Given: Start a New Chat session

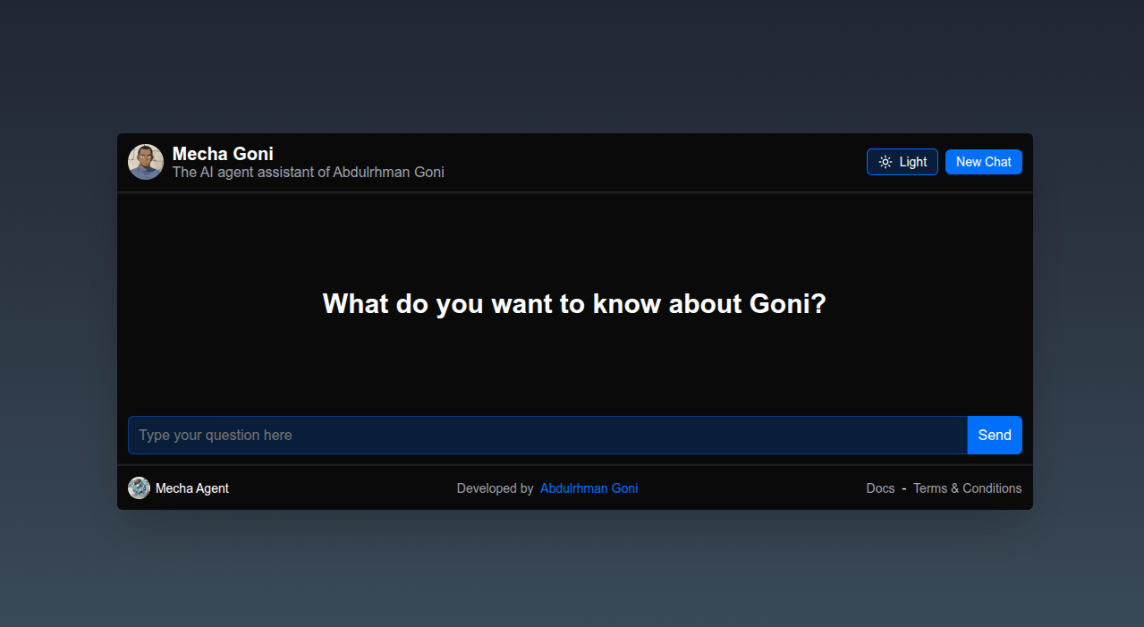Looking at the screenshot, I should (x=983, y=162).
